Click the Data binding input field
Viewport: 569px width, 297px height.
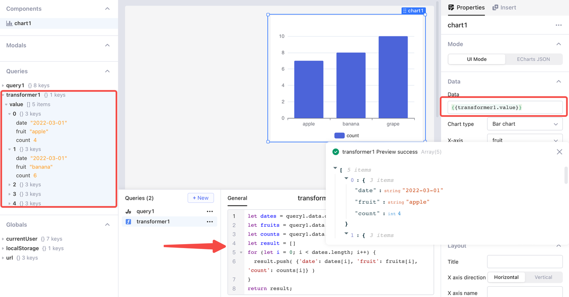505,107
